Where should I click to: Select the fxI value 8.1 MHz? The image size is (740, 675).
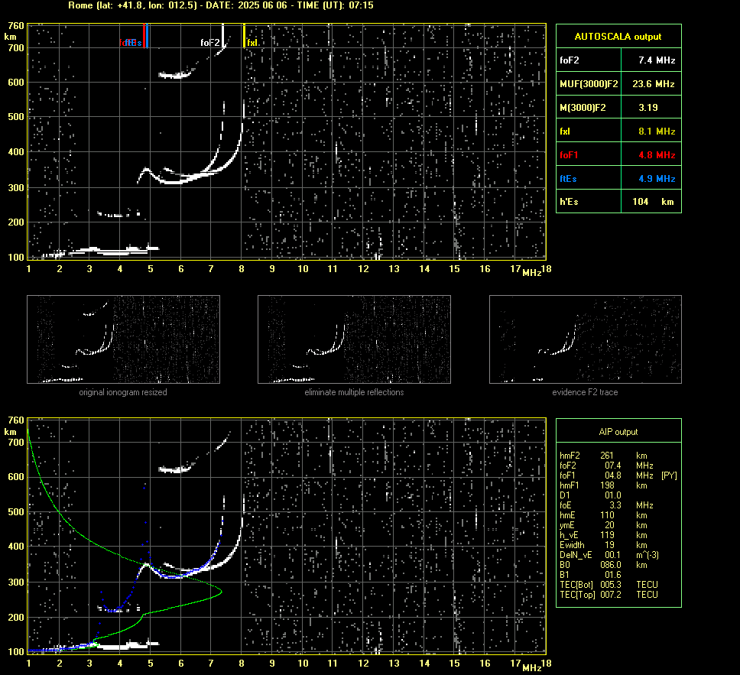click(x=657, y=131)
